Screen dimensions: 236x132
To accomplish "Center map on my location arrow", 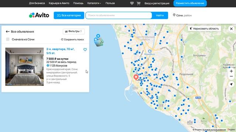I will 231,84.
